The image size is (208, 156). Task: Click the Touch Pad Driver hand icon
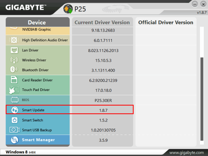click(x=14, y=90)
